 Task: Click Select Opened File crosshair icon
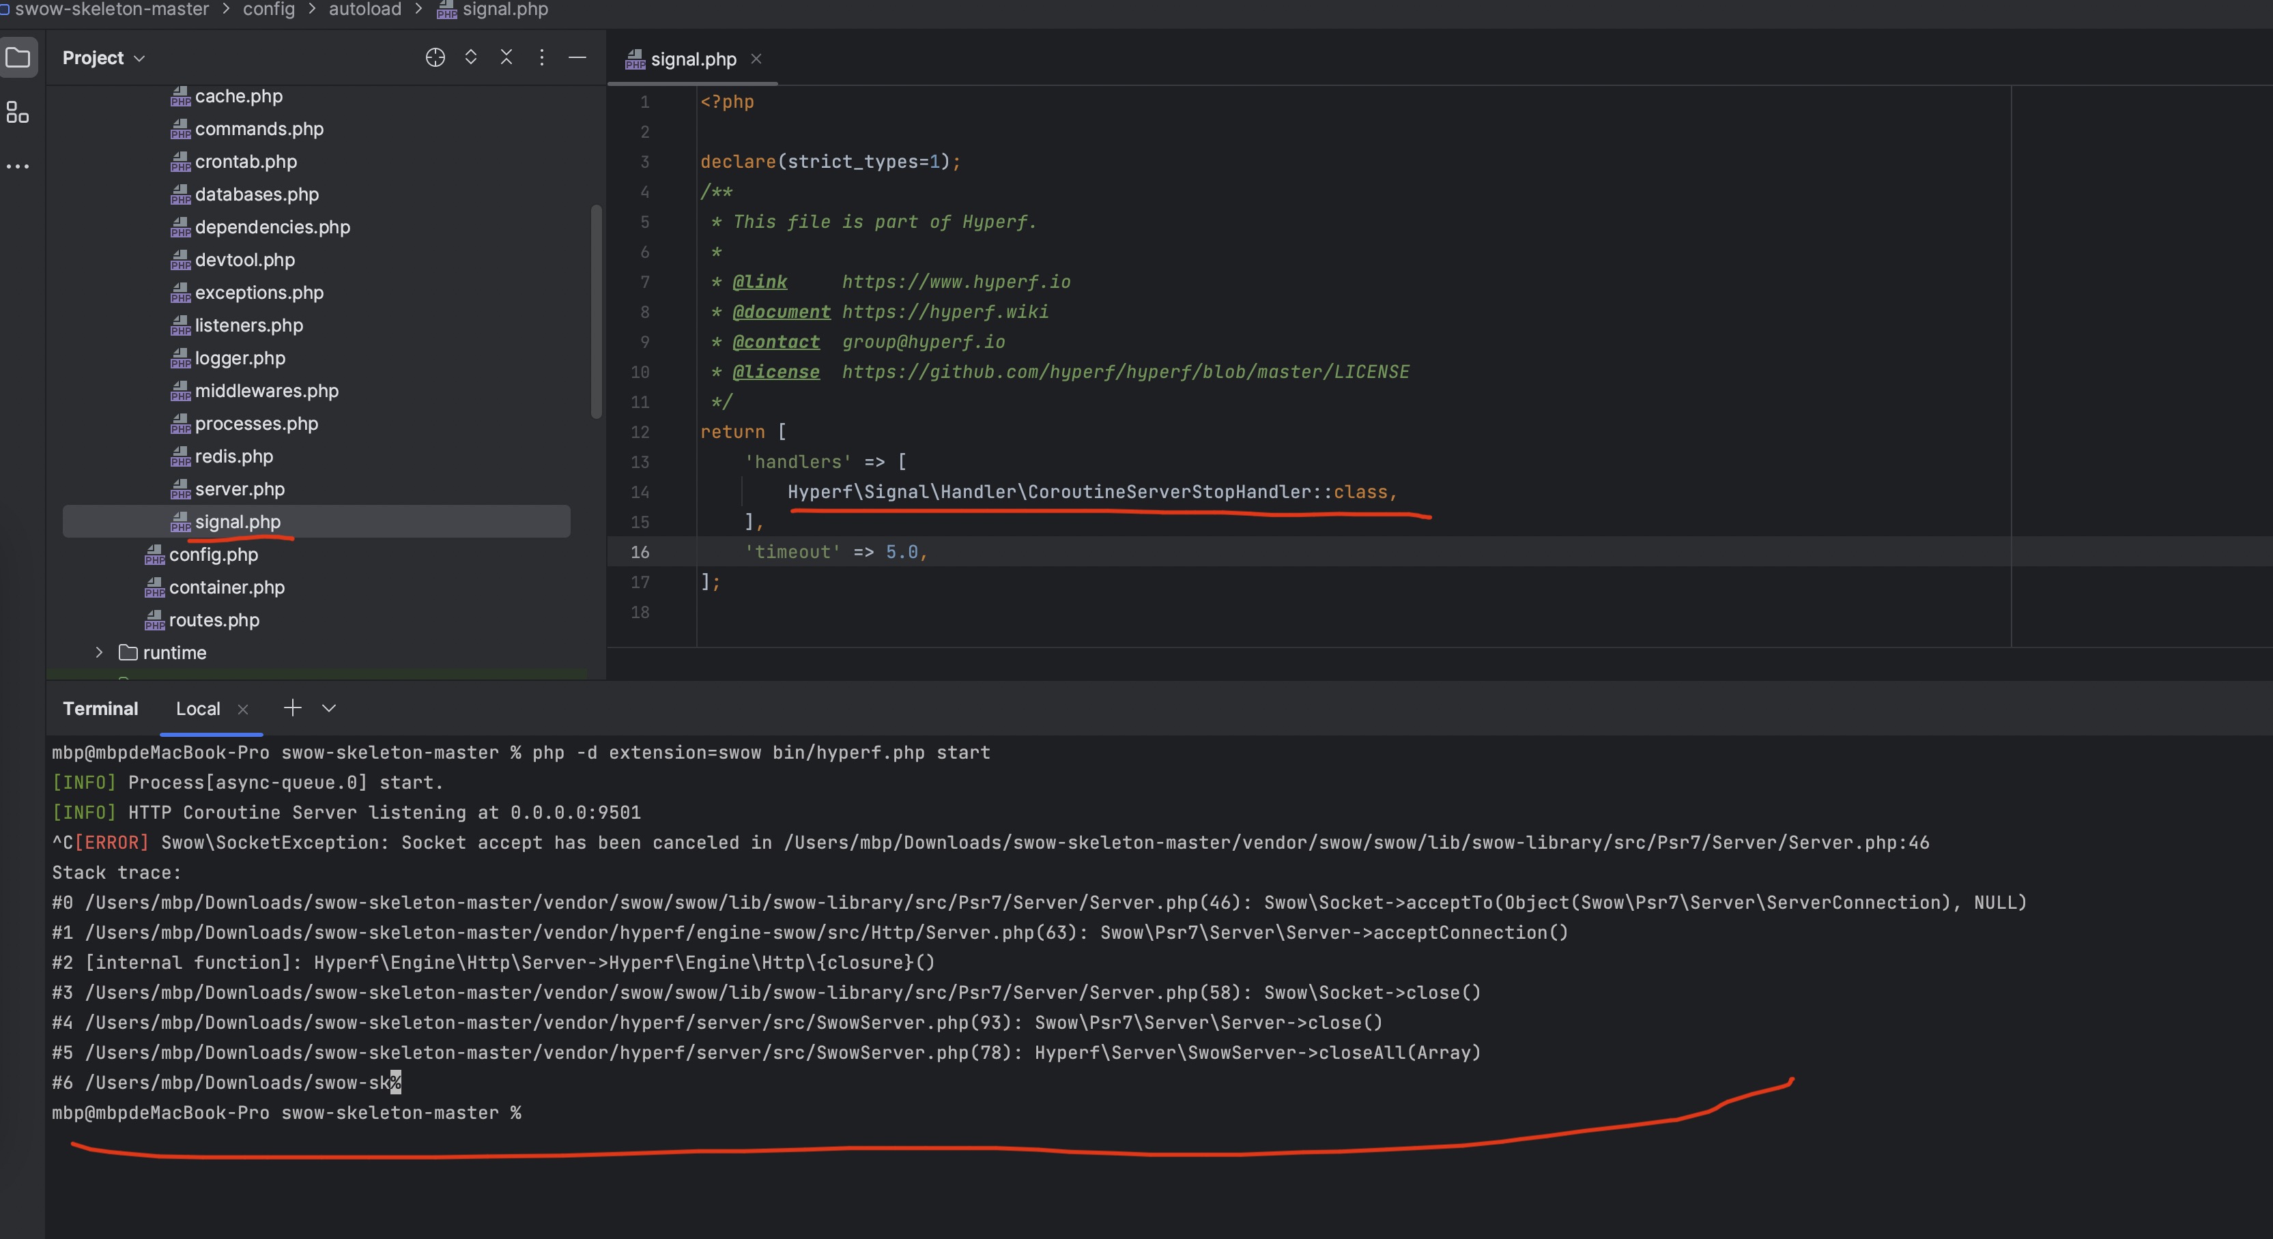pyautogui.click(x=435, y=57)
